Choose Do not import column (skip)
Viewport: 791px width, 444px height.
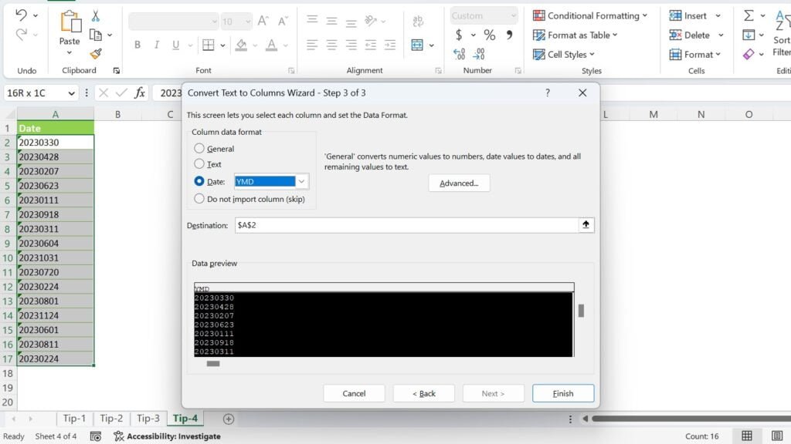tap(199, 198)
